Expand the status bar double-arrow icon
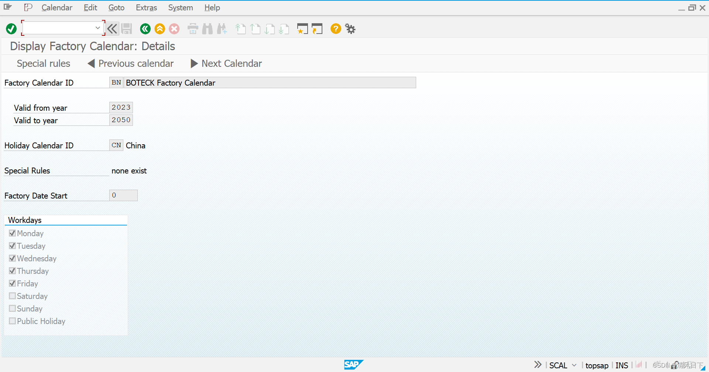Image resolution: width=709 pixels, height=372 pixels. tap(538, 365)
